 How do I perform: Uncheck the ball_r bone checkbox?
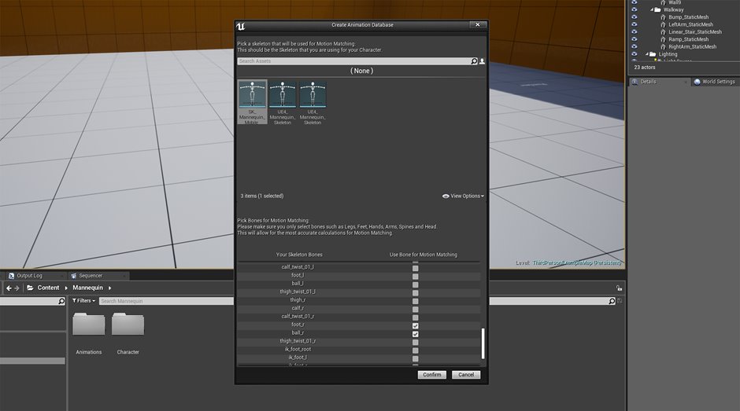(x=416, y=333)
